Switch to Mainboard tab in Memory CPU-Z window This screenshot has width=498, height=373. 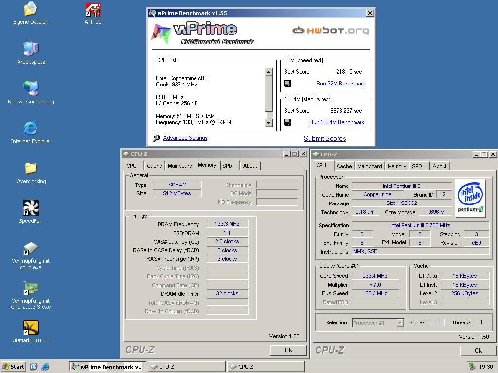[180, 166]
